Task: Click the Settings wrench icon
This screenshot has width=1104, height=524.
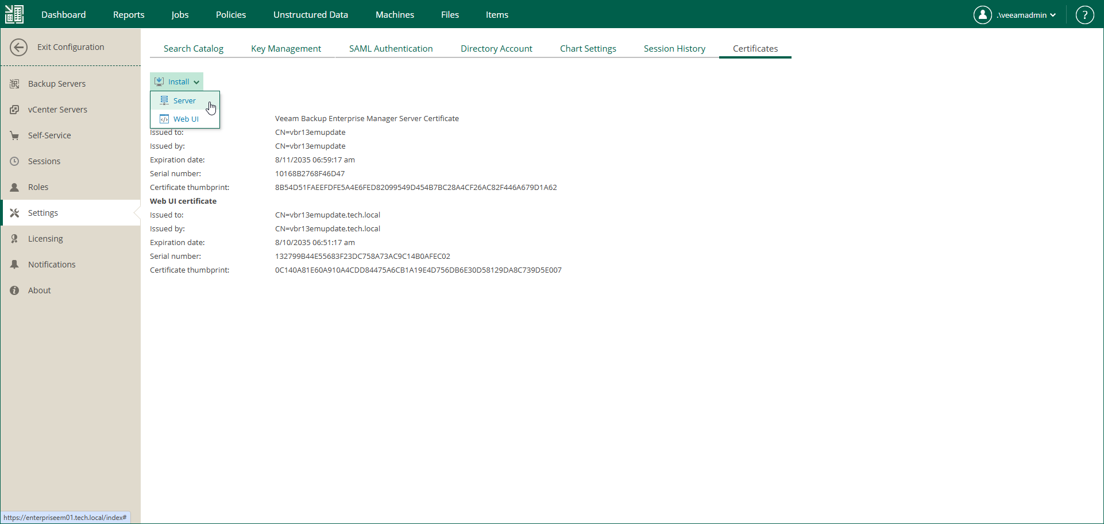Action: pyautogui.click(x=14, y=212)
